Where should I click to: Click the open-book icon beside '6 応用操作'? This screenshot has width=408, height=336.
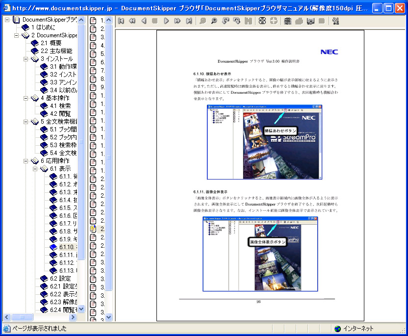pyautogui.click(x=35, y=161)
